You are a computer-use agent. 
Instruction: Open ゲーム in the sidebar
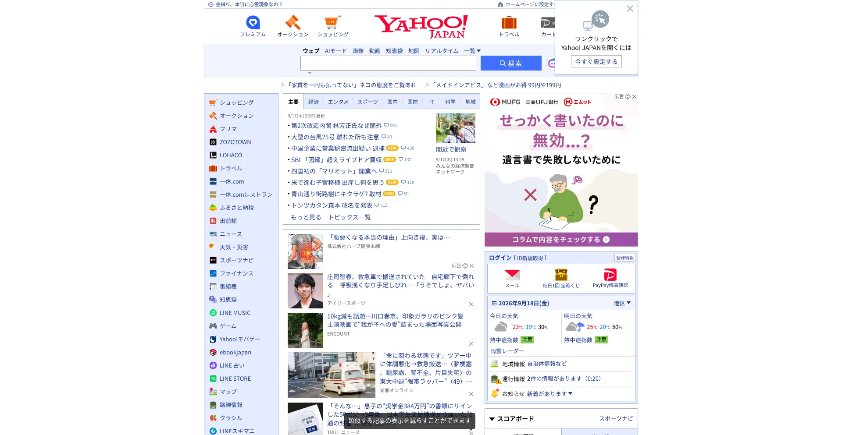pos(228,326)
